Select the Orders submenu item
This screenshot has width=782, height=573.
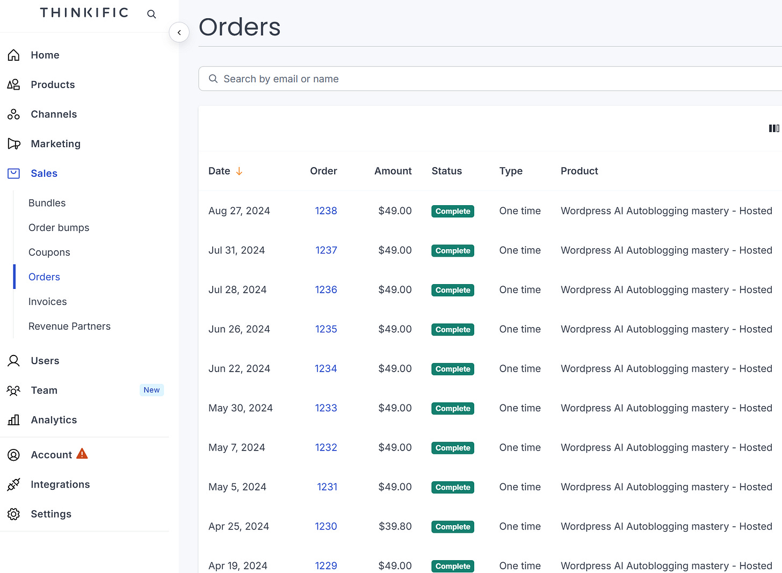pos(44,277)
